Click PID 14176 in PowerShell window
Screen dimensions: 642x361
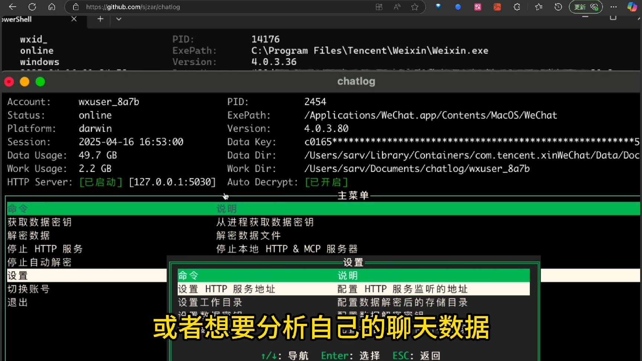(265, 39)
